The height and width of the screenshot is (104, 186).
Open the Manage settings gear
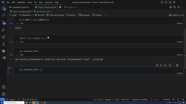3,94
